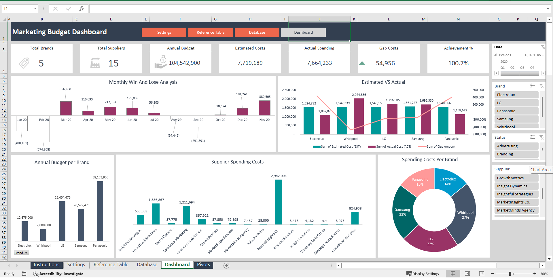Image resolution: width=553 pixels, height=278 pixels.
Task: Select column L header
Action: pyautogui.click(x=389, y=19)
